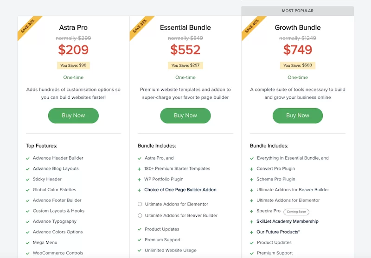The width and height of the screenshot is (371, 258).
Task: Click Our Future Products* item
Action: pyautogui.click(x=278, y=232)
